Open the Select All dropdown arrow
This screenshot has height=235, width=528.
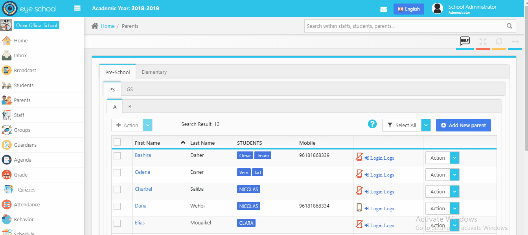click(426, 125)
